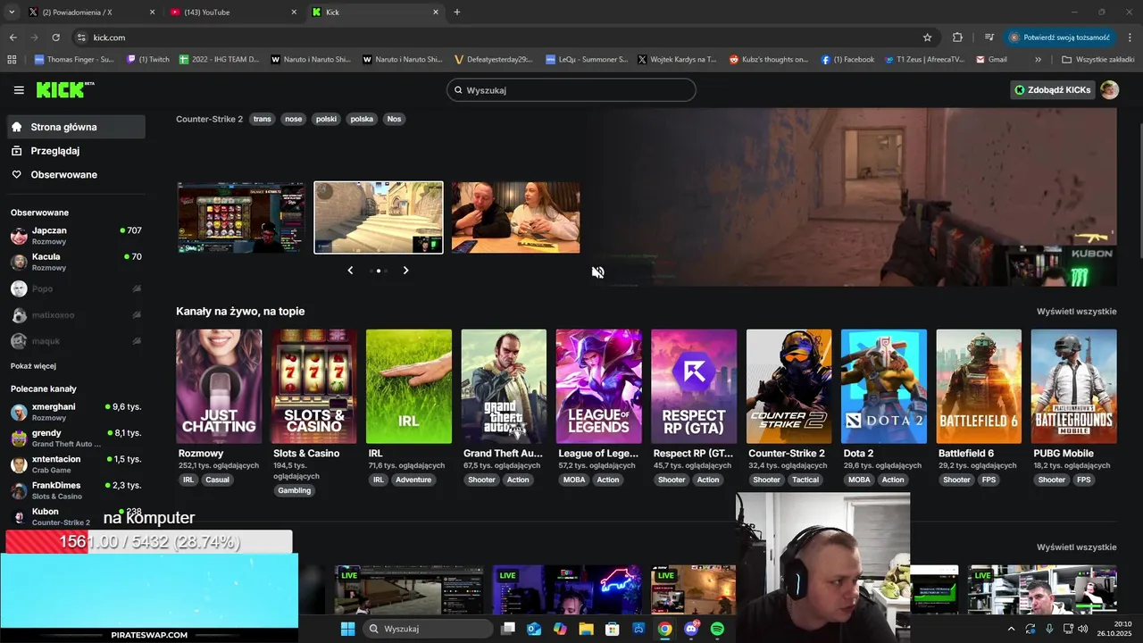This screenshot has width=1143, height=643.
Task: Click the polski tag on featured stream
Action: (326, 119)
